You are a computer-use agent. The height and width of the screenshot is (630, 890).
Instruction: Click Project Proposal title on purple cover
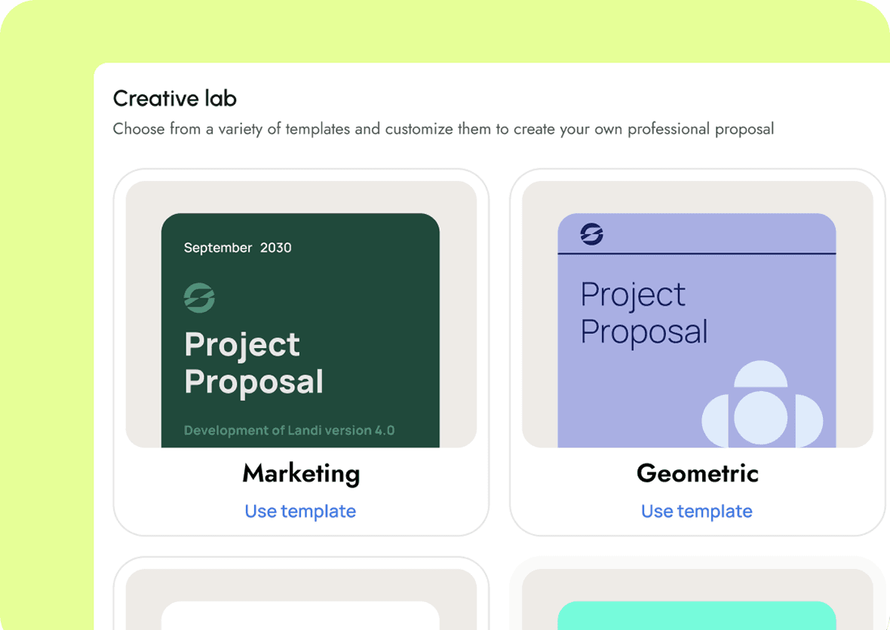[643, 313]
